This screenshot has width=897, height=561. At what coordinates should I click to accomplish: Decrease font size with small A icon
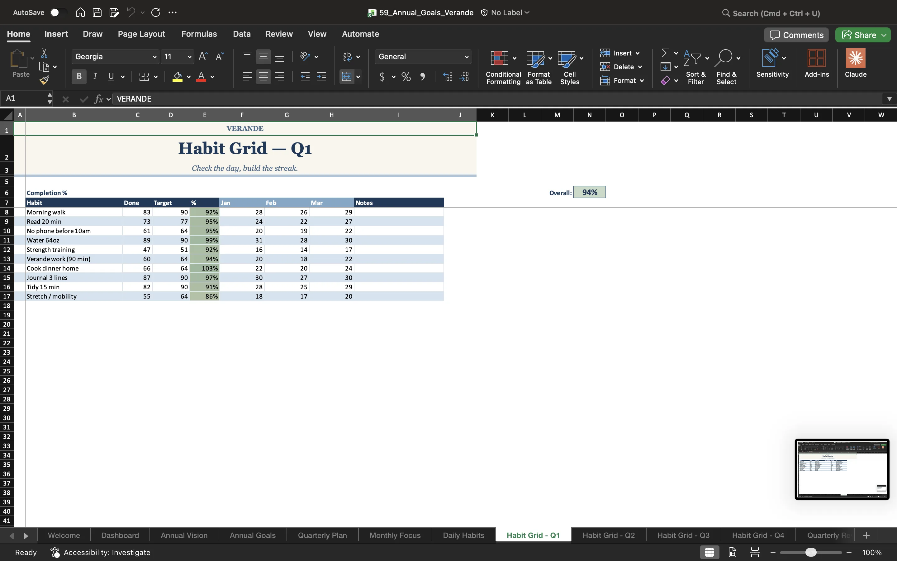point(220,56)
